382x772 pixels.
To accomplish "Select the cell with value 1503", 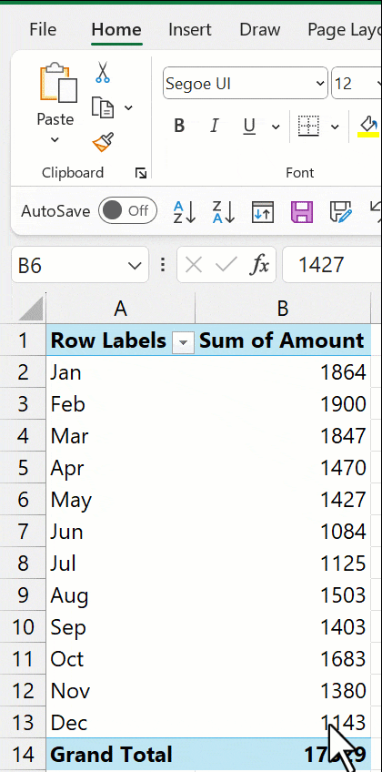I will click(283, 595).
